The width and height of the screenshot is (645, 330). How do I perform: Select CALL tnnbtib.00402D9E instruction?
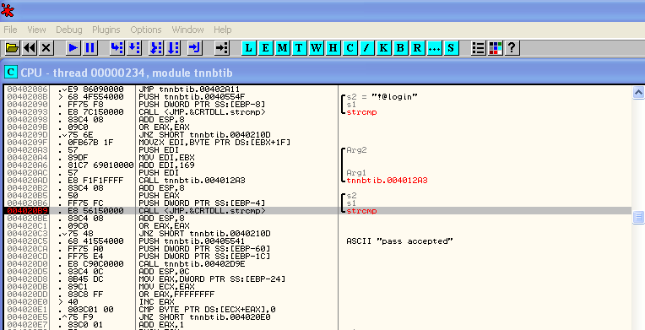[192, 264]
